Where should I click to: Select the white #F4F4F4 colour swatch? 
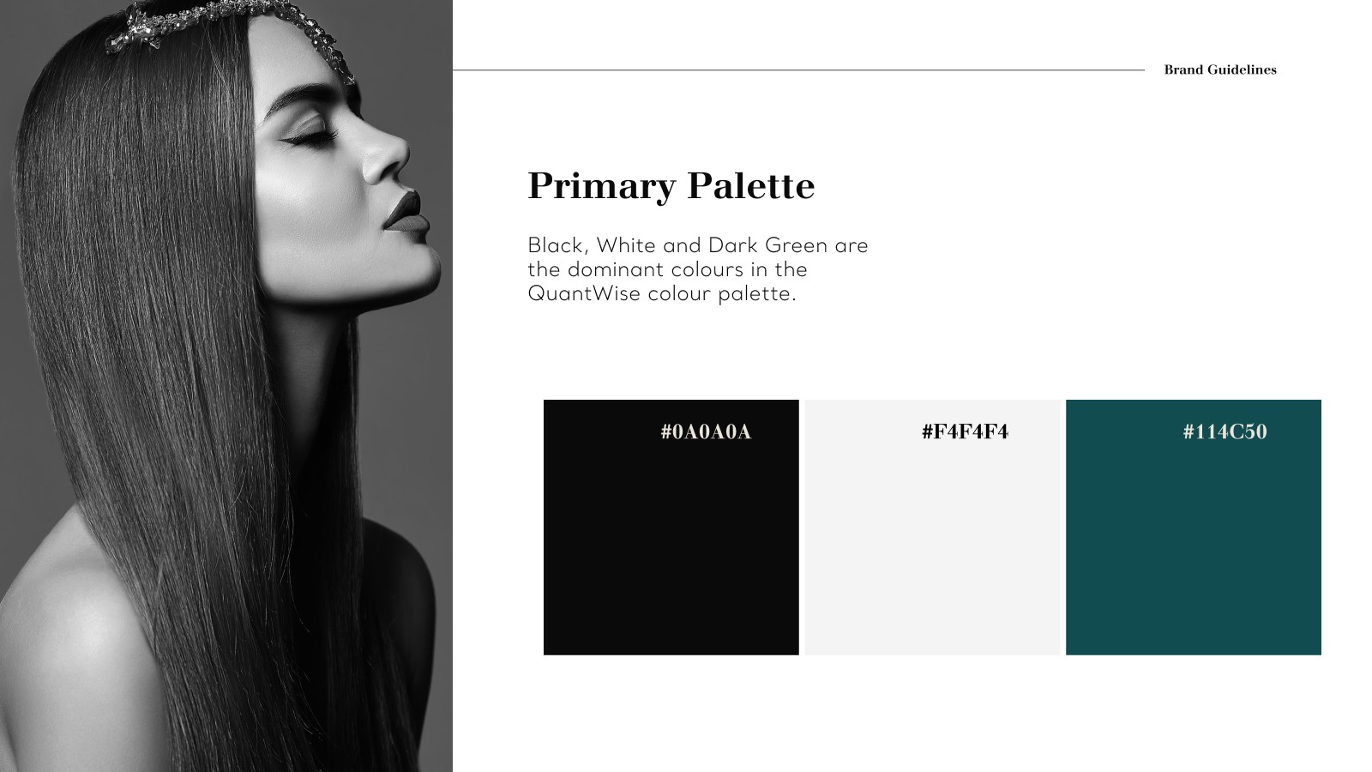tap(932, 527)
